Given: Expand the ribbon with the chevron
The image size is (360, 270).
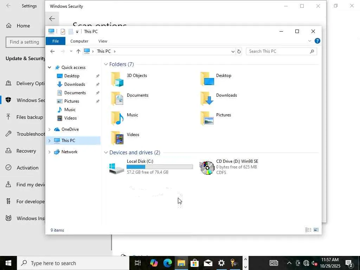Looking at the screenshot, I should click(x=309, y=41).
